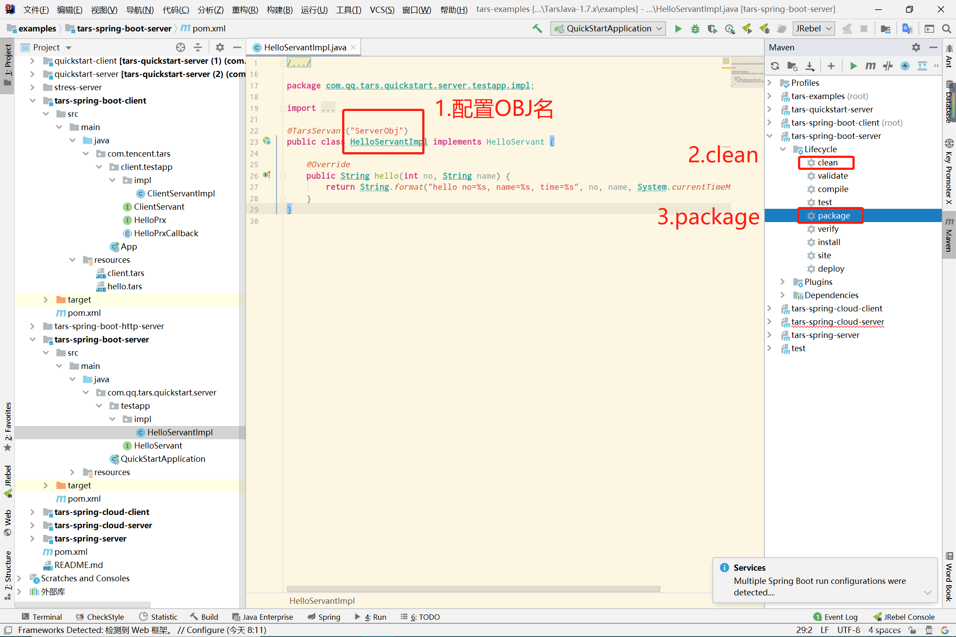956x637 pixels.
Task: Open Search Everywhere magnifier icon
Action: point(947,29)
